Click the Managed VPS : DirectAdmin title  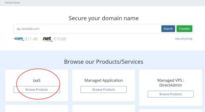pos(171,83)
